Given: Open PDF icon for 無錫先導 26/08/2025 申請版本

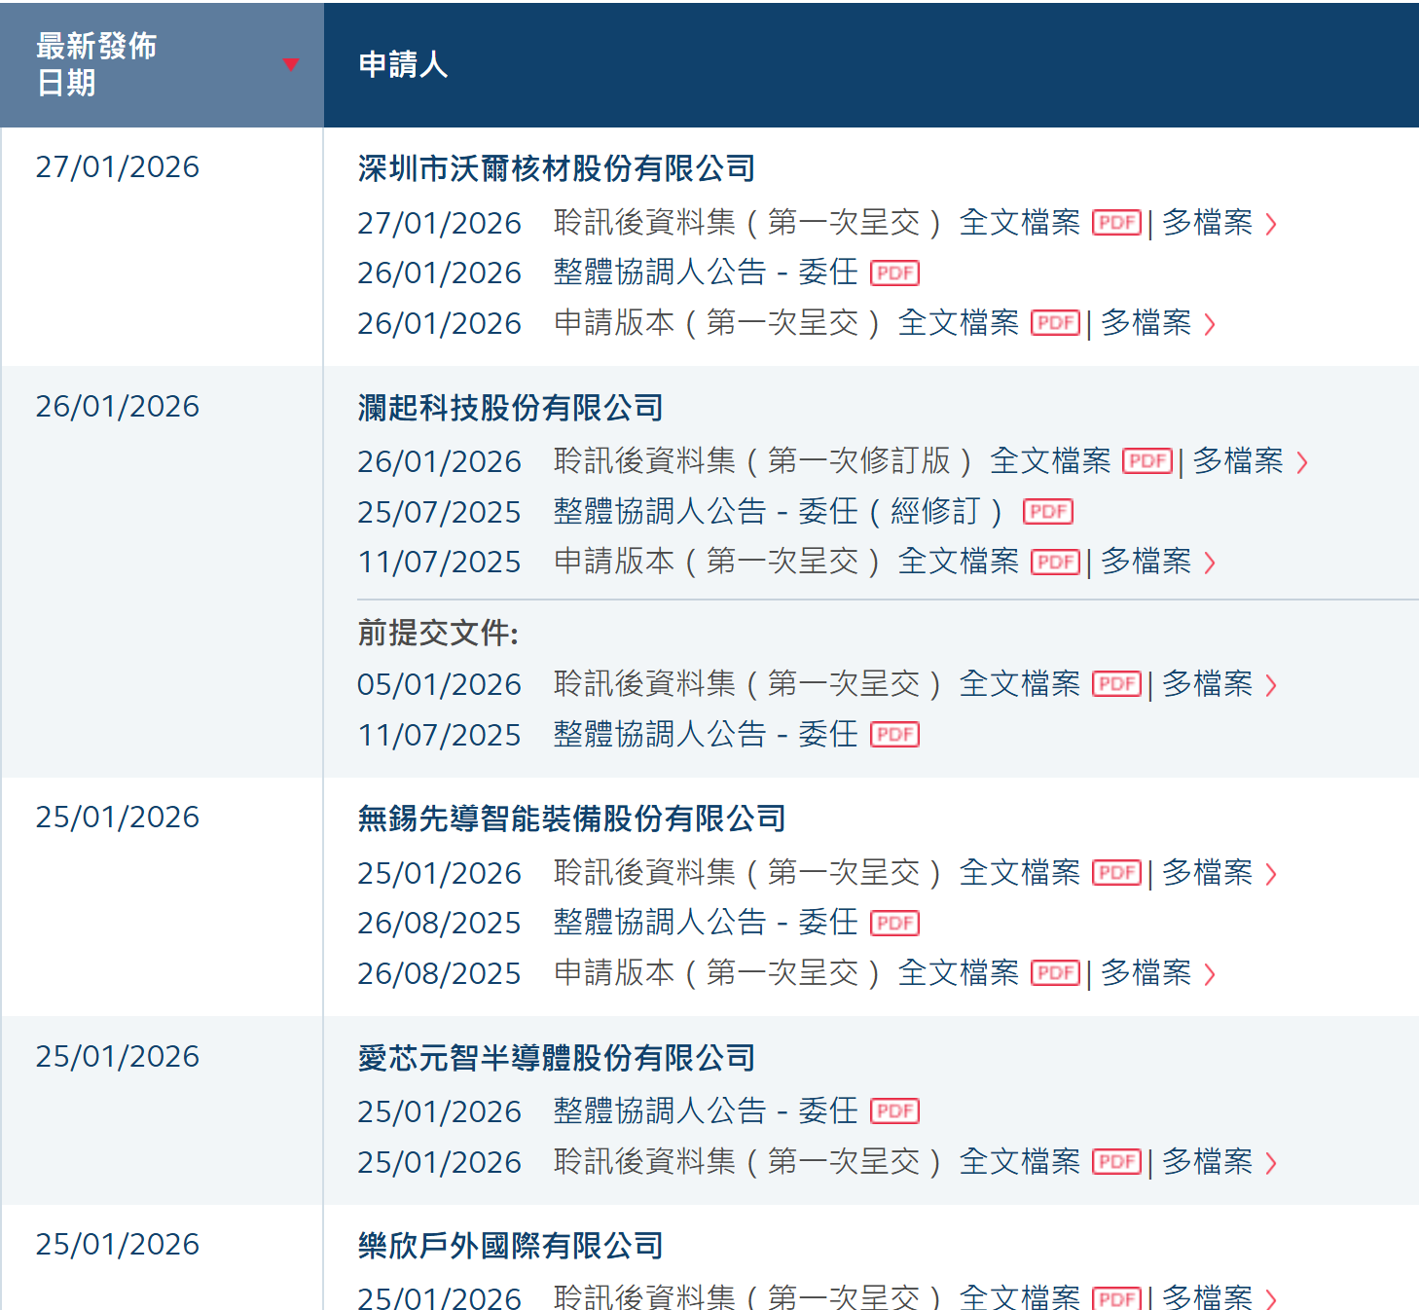Looking at the screenshot, I should pyautogui.click(x=1055, y=973).
